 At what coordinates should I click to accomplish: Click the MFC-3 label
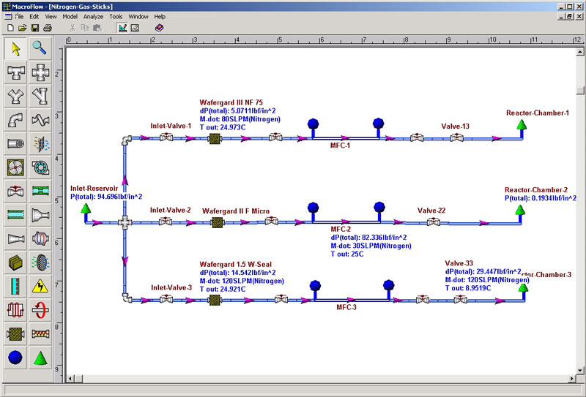click(x=346, y=308)
